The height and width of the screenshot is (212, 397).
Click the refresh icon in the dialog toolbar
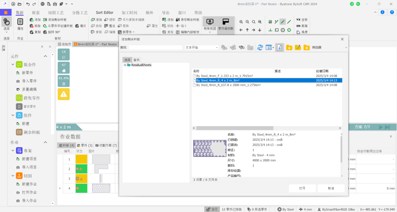(x=260, y=48)
